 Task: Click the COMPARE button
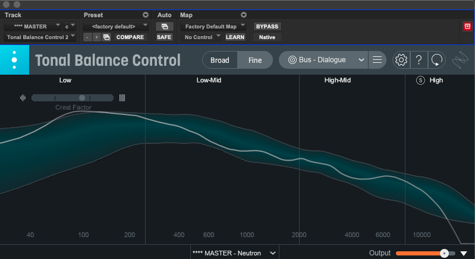coord(130,37)
